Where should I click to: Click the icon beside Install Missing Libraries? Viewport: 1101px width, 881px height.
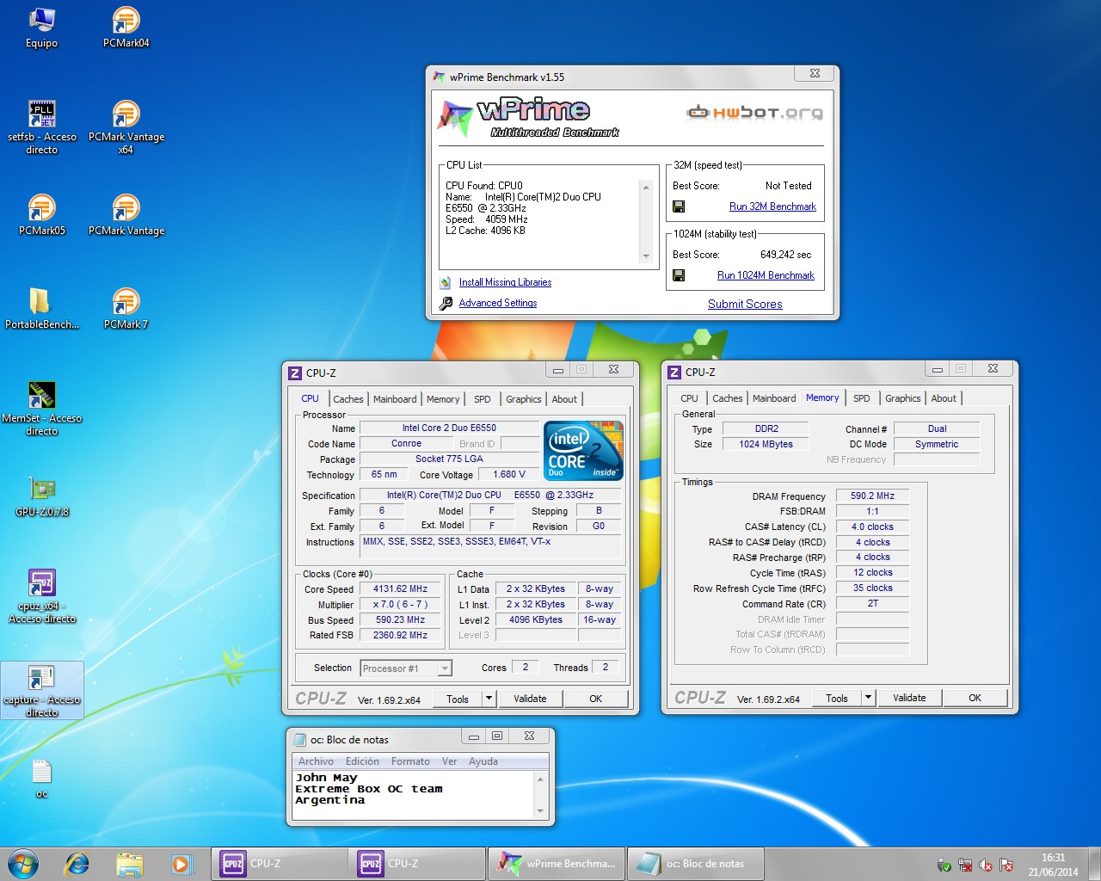[x=446, y=282]
